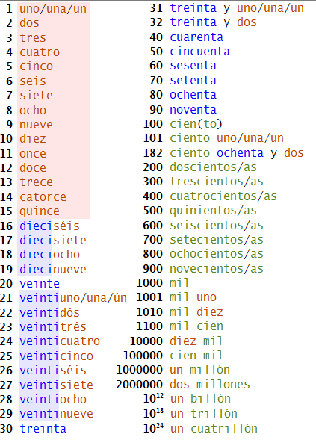Click the word "veintiocho" in row 28
This screenshot has width=316, height=440.
(x=53, y=400)
